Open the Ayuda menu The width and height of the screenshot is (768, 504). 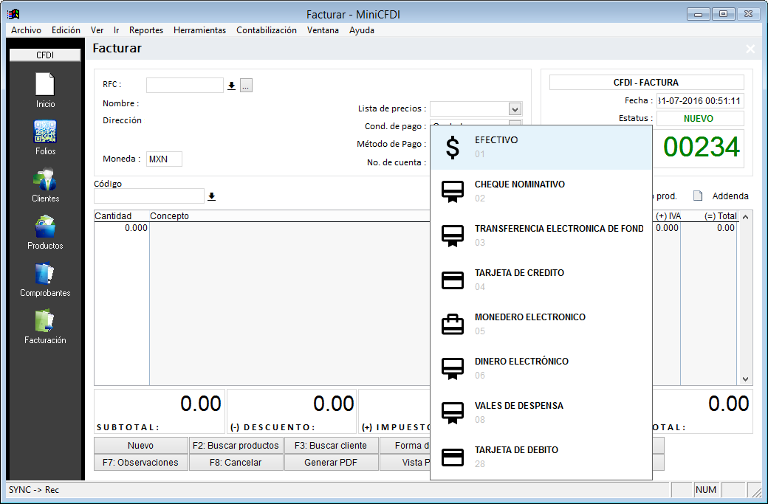pyautogui.click(x=361, y=30)
